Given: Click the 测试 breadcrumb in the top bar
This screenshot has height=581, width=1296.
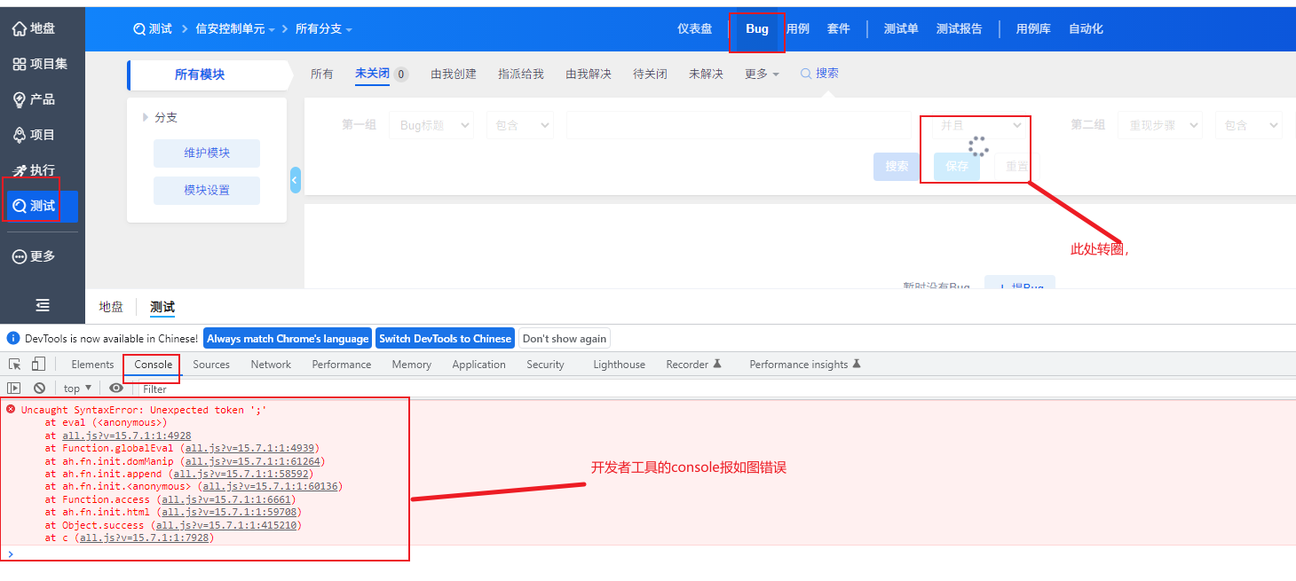Looking at the screenshot, I should click(153, 28).
